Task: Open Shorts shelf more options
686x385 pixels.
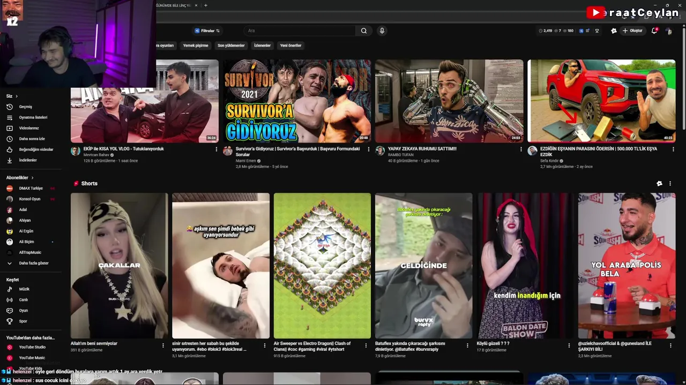Action: [x=670, y=183]
